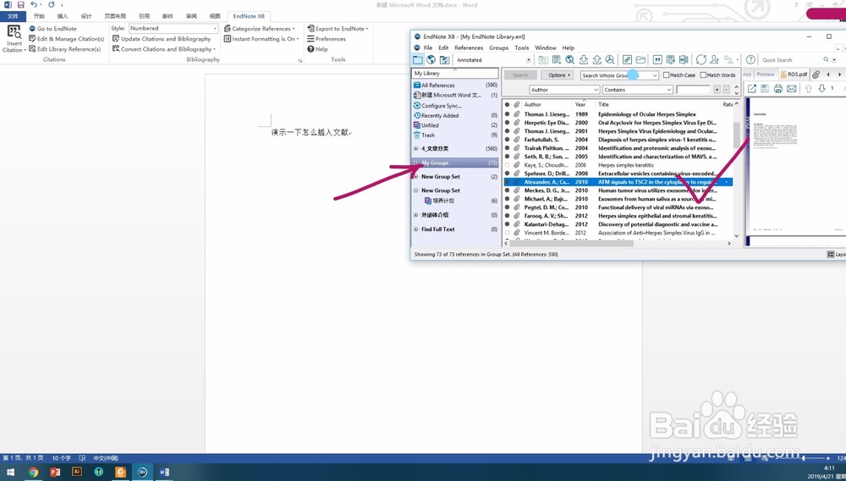This screenshot has width=846, height=481.
Task: Click Online Search icon in EndNote toolbar
Action: click(x=569, y=60)
